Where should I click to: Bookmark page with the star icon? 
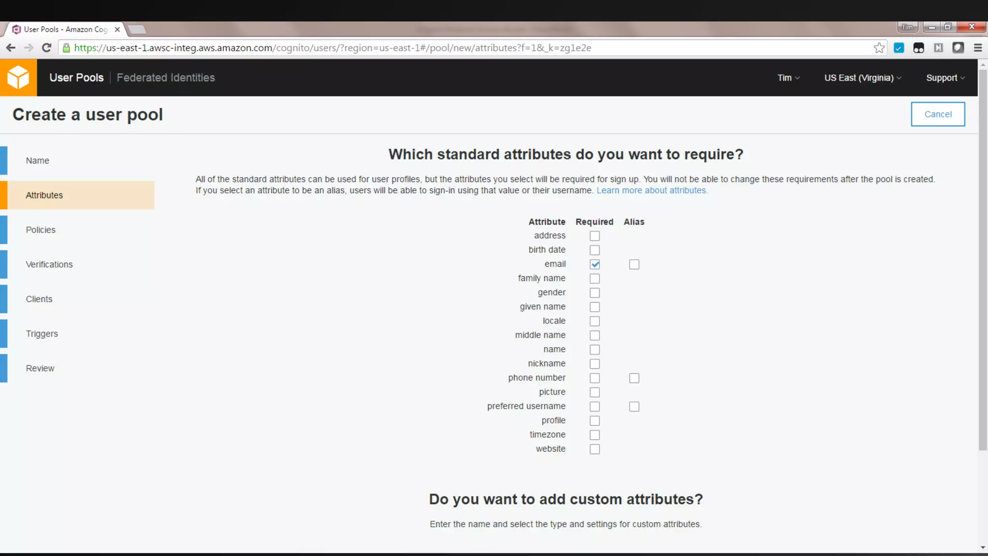(878, 48)
